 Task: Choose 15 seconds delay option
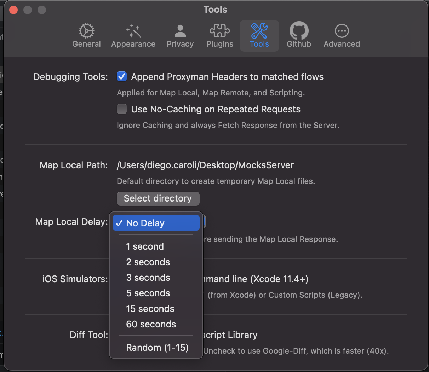(156, 309)
